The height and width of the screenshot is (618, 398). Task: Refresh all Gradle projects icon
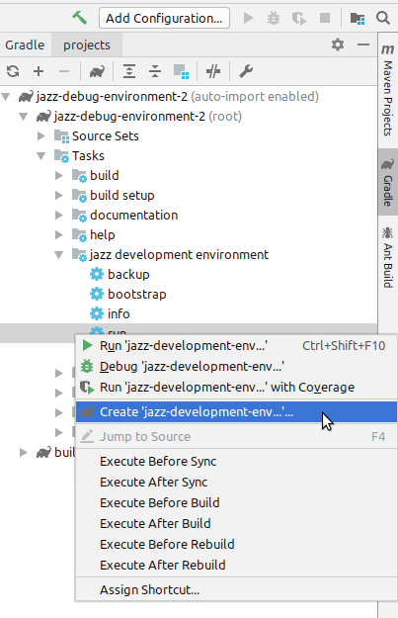(13, 71)
